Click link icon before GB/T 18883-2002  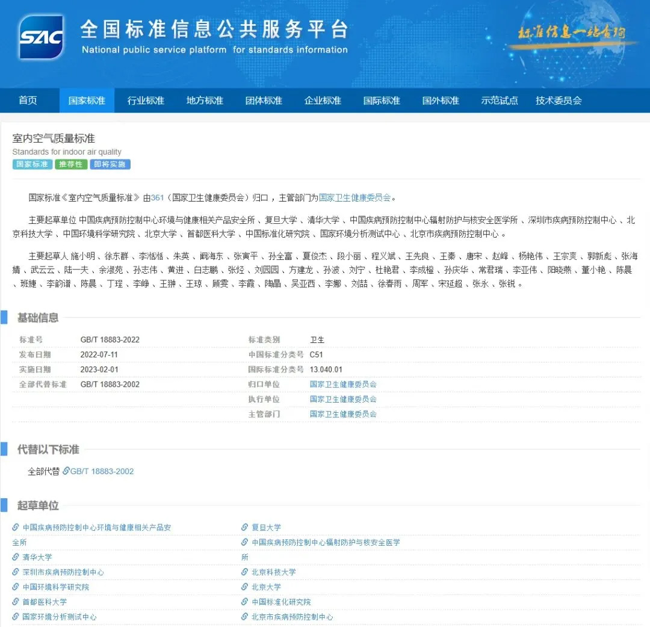(x=66, y=471)
